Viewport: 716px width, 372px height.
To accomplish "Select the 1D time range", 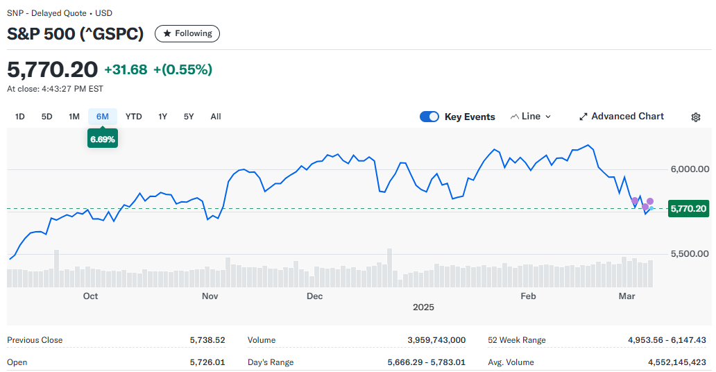I will coord(19,117).
